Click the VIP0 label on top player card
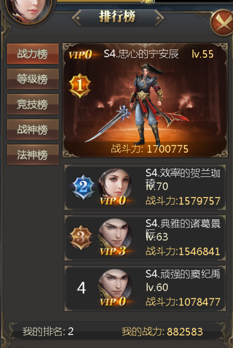The height and width of the screenshot is (348, 233). point(80,54)
